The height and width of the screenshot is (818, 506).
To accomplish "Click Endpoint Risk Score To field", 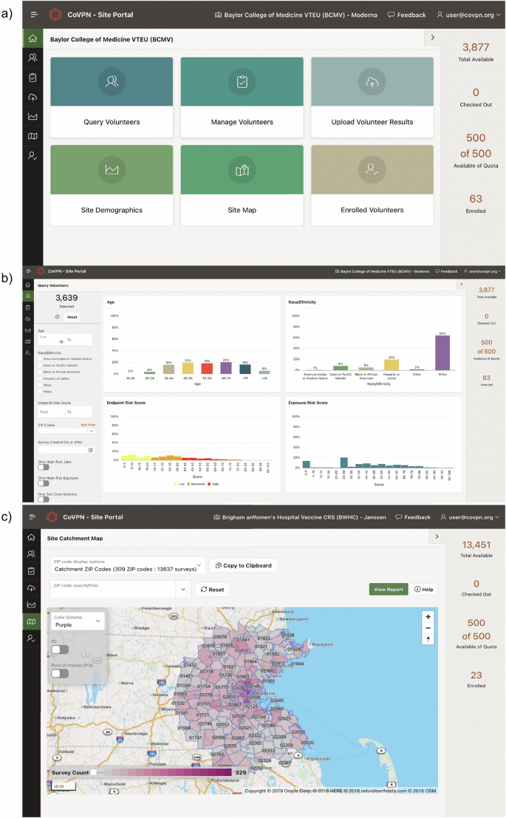I will point(79,412).
